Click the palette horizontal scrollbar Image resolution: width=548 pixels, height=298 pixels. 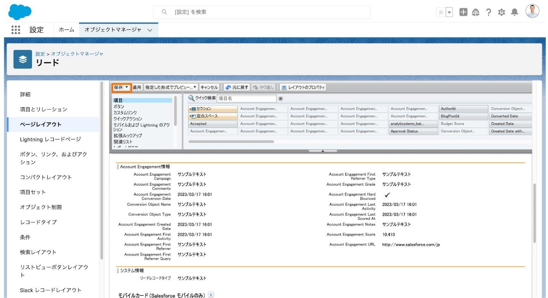[x=231, y=141]
